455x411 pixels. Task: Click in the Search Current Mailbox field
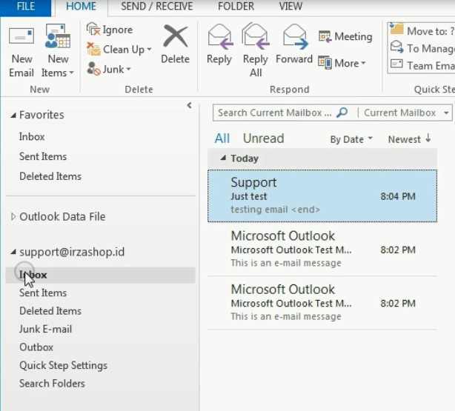point(274,113)
